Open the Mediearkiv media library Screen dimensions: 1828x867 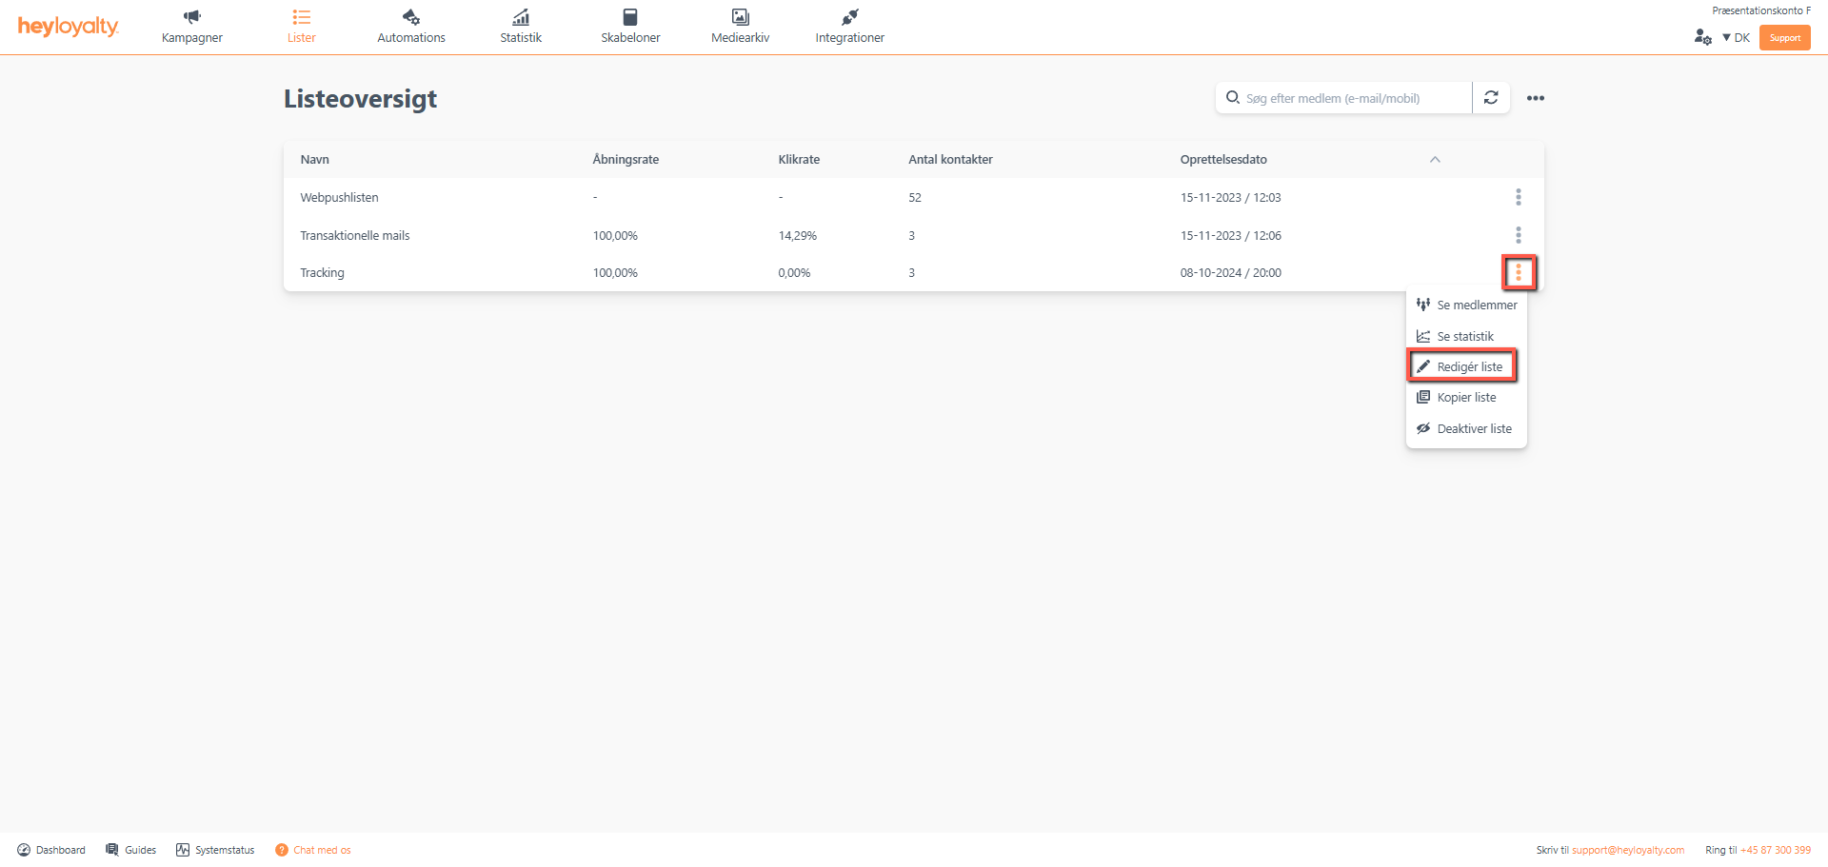click(740, 27)
